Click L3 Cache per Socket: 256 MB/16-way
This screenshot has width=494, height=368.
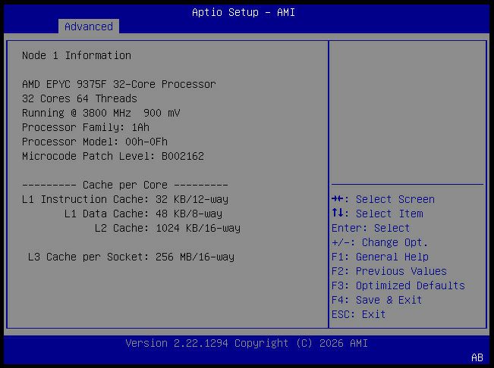(x=131, y=257)
